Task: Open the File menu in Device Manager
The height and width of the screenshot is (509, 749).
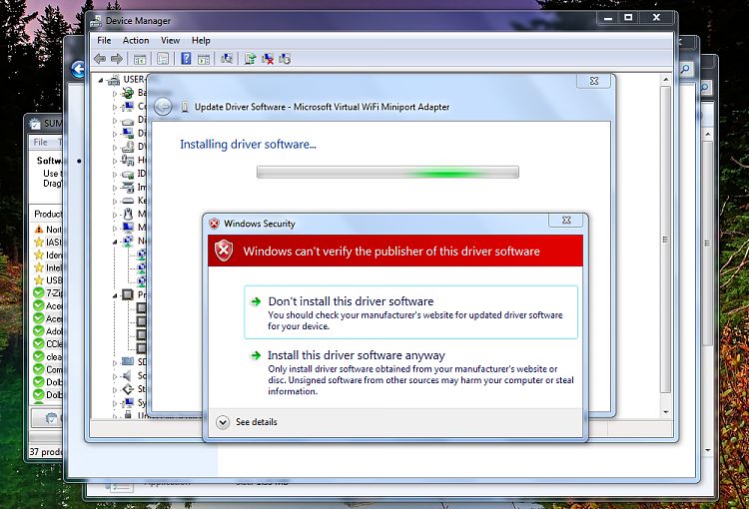Action: click(104, 41)
